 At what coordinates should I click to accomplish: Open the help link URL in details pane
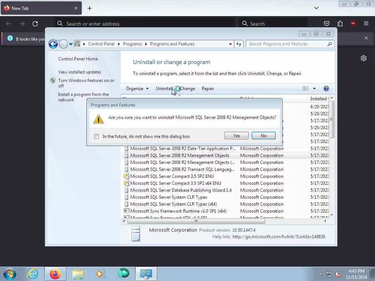pos(279,237)
